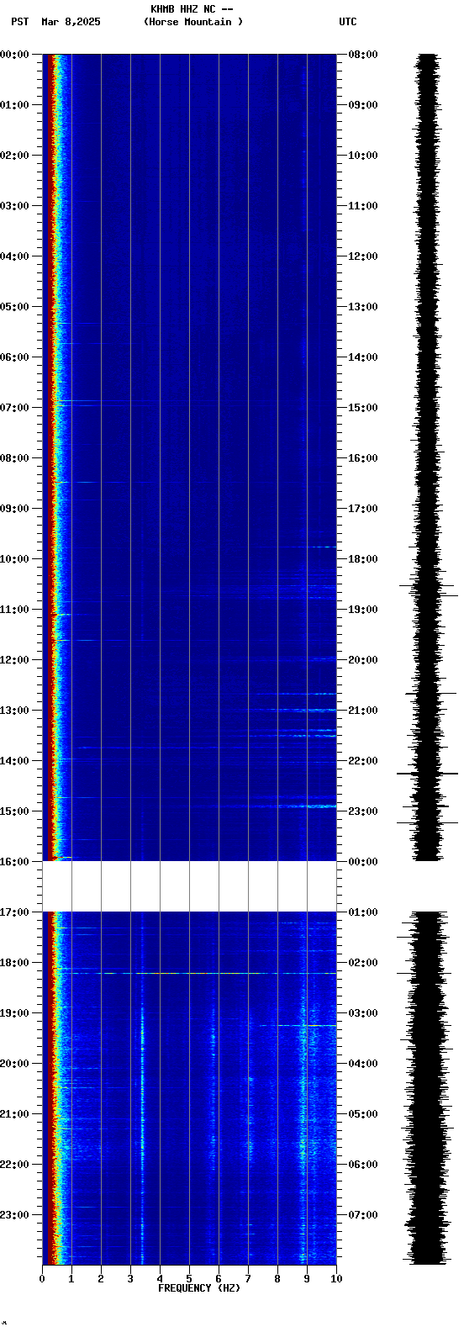The height and width of the screenshot is (1332, 464).
Task: Click the 18:00 UTC time label
Action: click(363, 559)
